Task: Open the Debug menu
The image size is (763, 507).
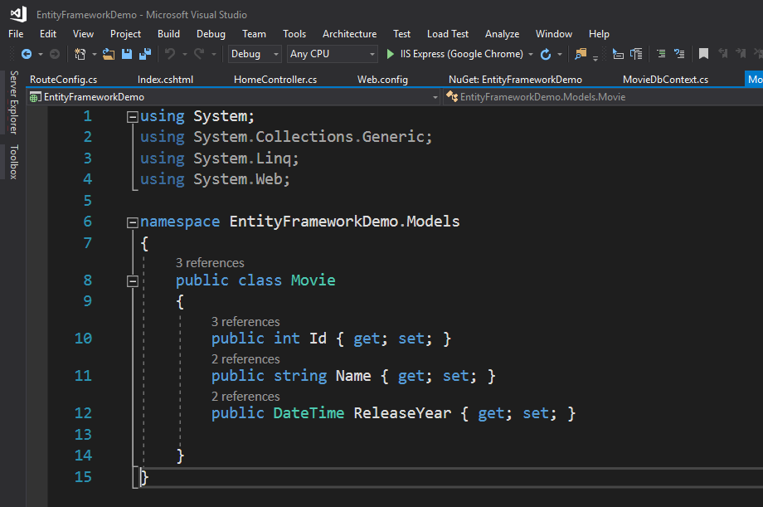Action: [x=211, y=34]
